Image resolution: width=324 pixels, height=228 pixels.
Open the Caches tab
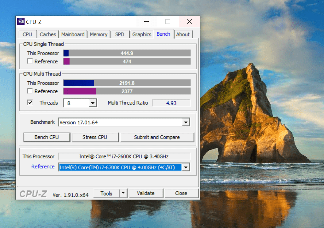click(x=48, y=34)
